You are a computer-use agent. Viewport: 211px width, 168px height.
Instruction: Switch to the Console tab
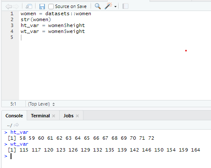pos(14,116)
